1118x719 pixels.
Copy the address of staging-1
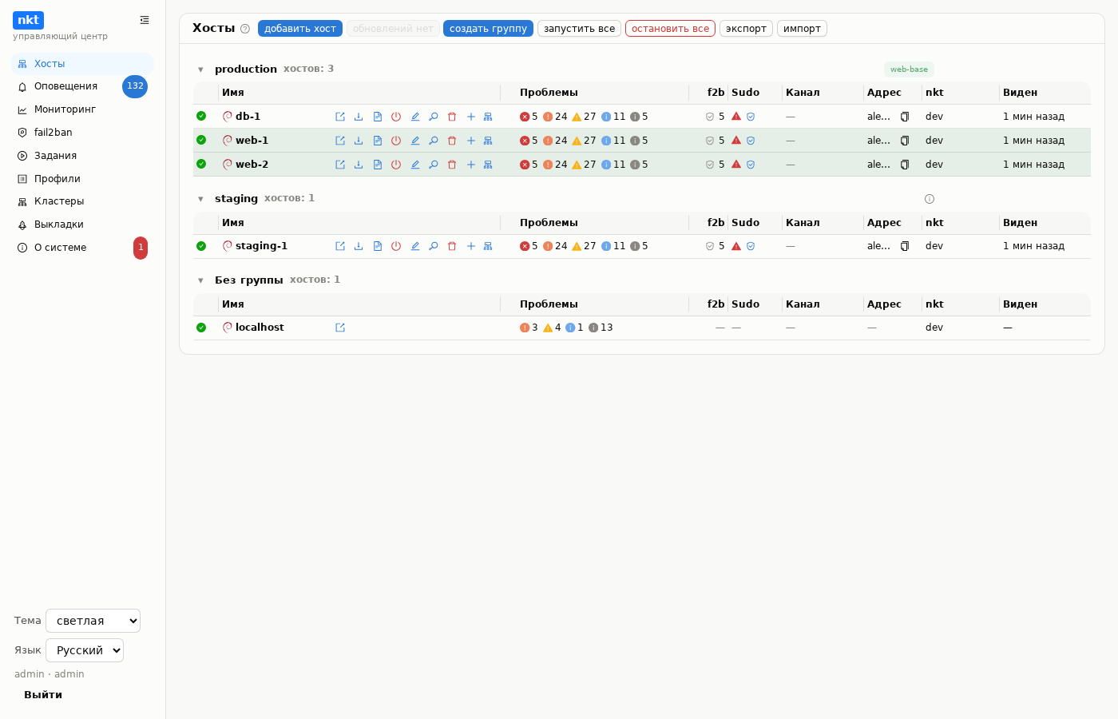905,246
